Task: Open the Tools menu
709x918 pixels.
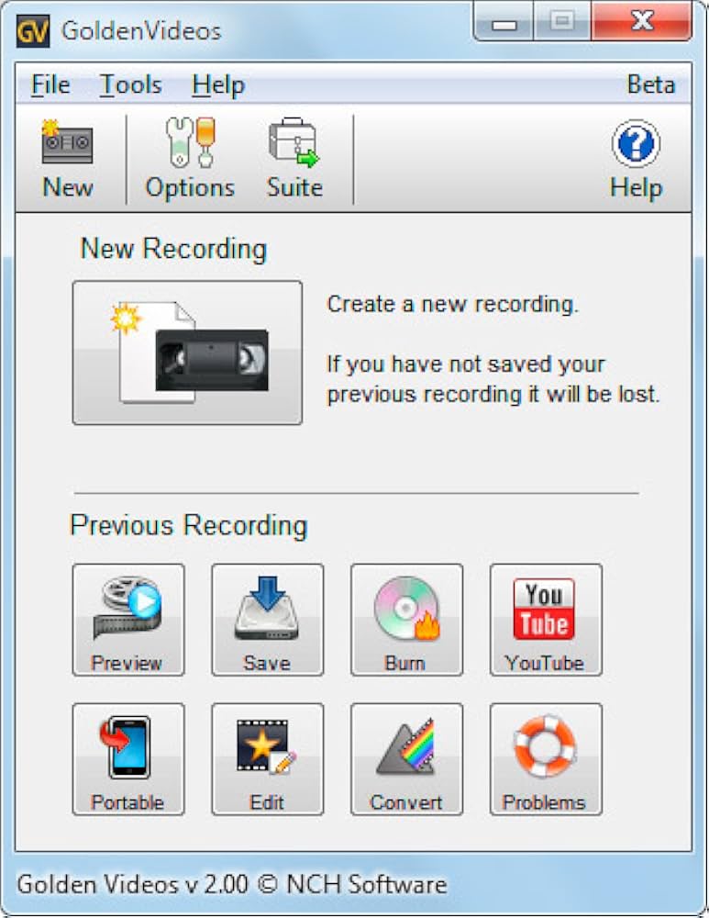Action: (x=130, y=84)
